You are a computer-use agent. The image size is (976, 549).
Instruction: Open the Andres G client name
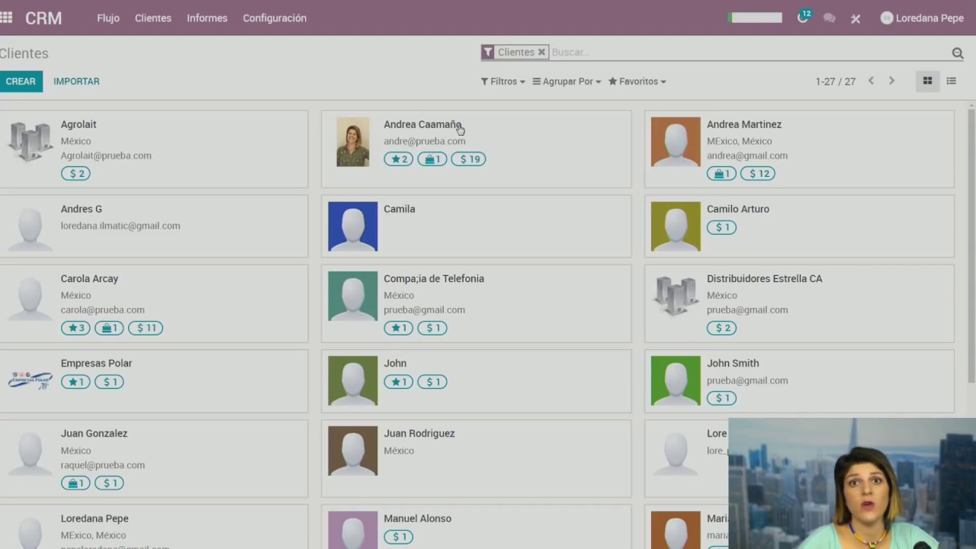(x=82, y=209)
